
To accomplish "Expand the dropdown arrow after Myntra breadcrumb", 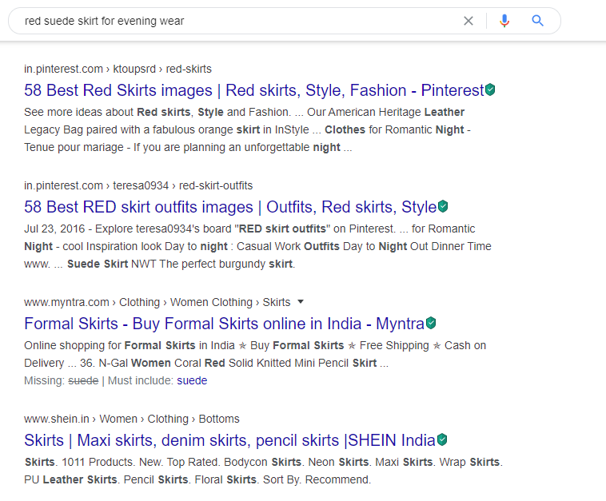I will pyautogui.click(x=301, y=302).
